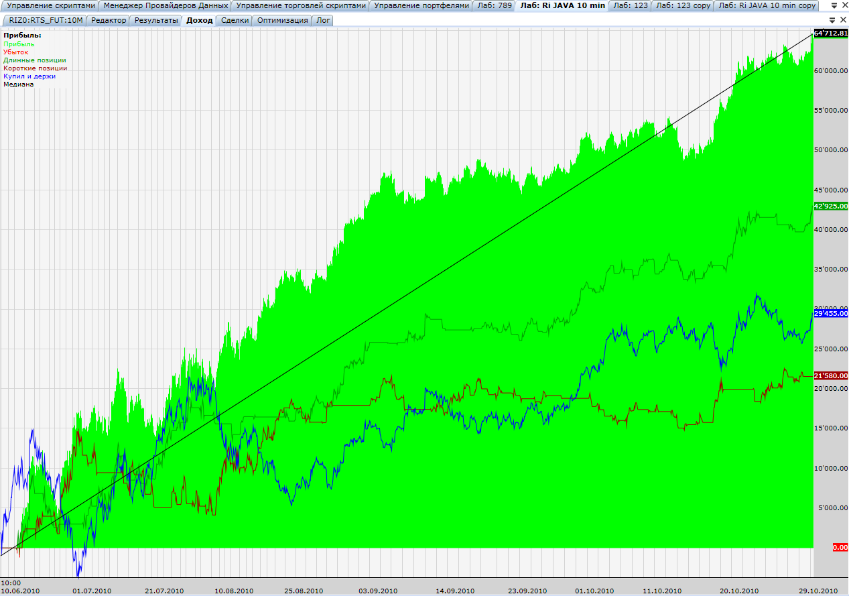This screenshot has width=849, height=596.
Task: Open Менеджер Провайдеров Данных tab
Action: 166,5
